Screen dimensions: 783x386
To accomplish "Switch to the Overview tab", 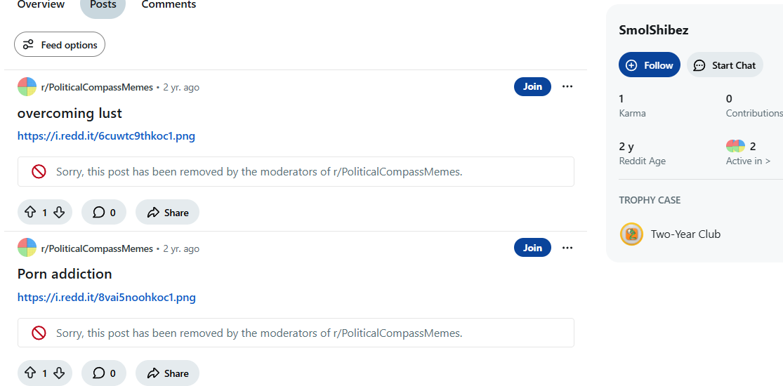I will [x=41, y=5].
